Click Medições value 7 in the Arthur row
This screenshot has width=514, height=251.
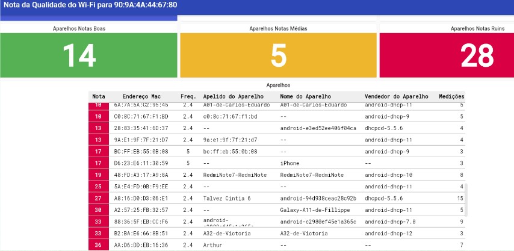coord(462,245)
